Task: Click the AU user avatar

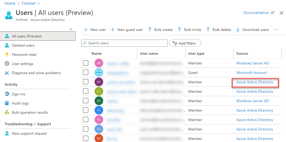Action: point(99,129)
